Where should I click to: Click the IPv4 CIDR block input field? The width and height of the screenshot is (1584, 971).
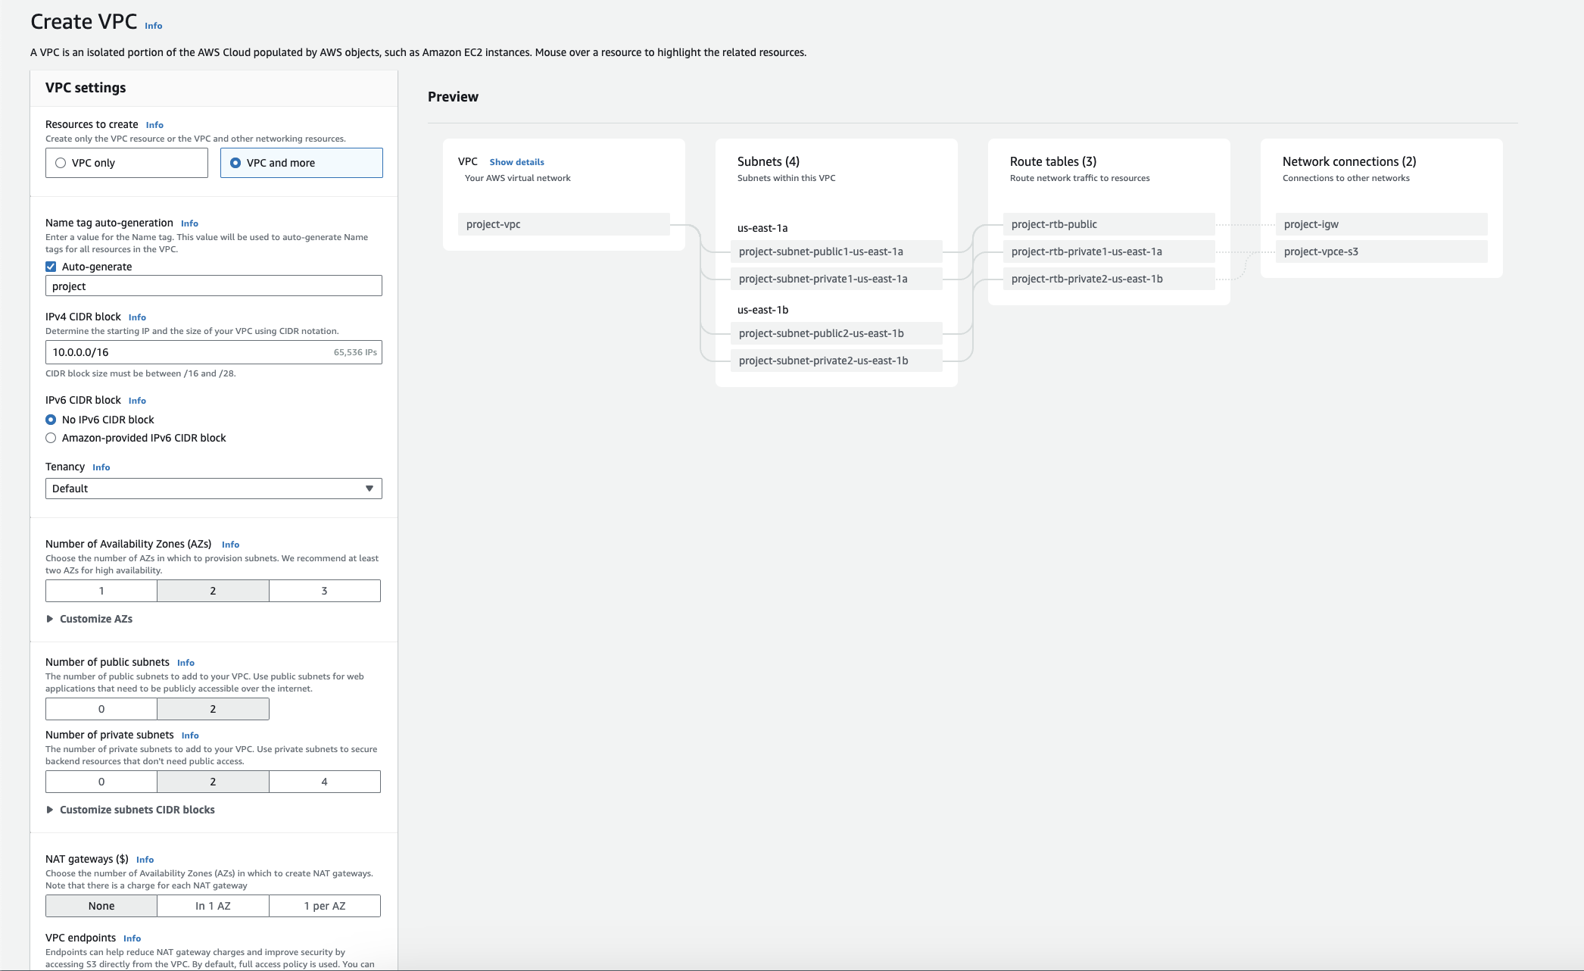tap(189, 352)
